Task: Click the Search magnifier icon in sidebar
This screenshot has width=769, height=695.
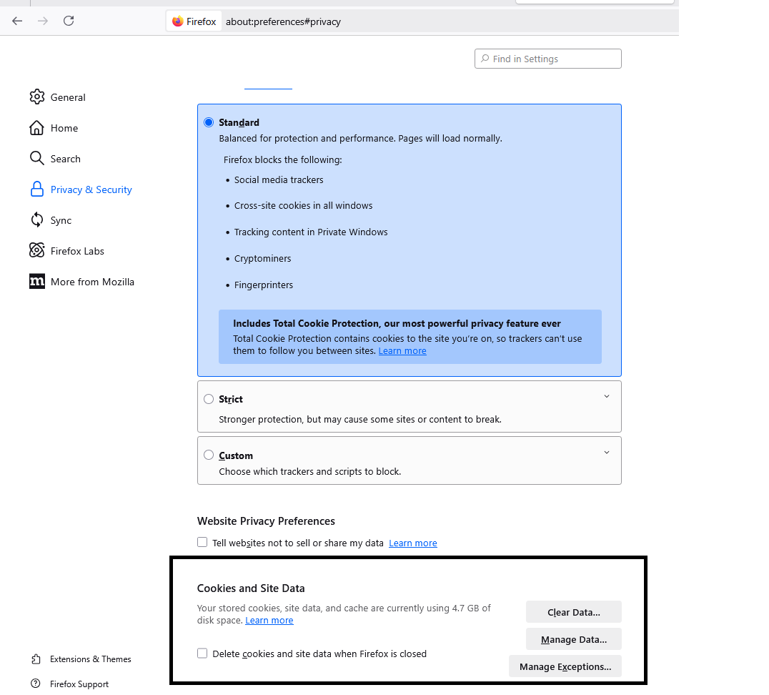Action: (x=36, y=158)
